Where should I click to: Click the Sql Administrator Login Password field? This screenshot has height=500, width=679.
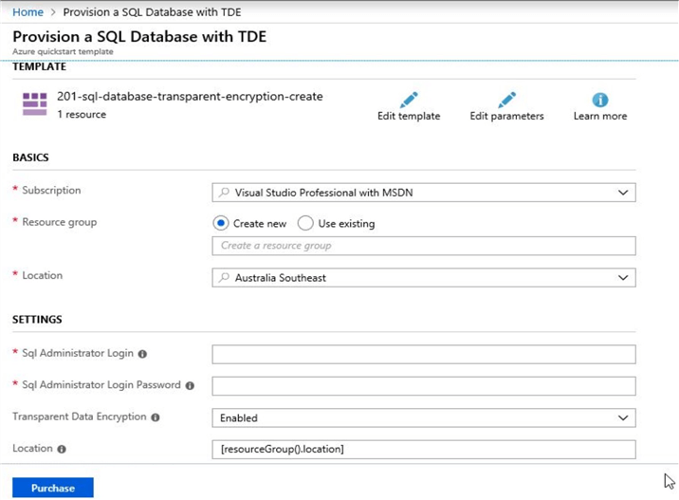[423, 386]
